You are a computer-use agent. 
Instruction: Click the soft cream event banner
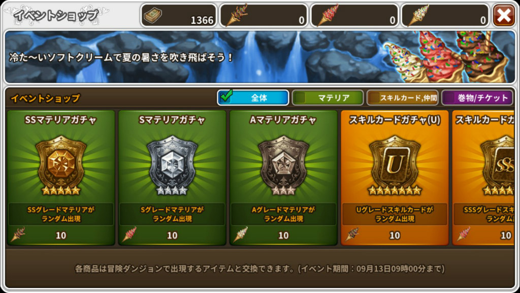[x=260, y=57]
